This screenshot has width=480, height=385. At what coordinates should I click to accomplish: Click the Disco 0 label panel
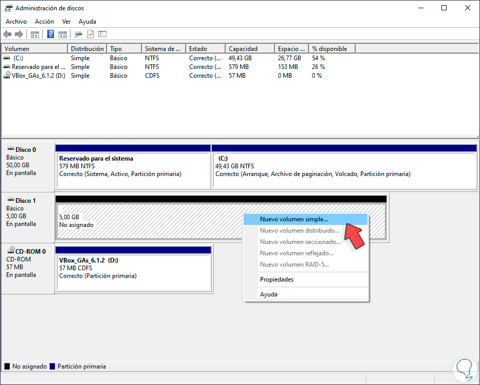click(28, 166)
